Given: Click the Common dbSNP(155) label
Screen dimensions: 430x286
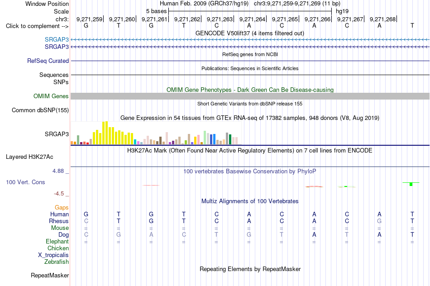Looking at the screenshot, I should 40,110.
